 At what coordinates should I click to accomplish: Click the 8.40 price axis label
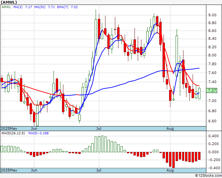(x=212, y=39)
